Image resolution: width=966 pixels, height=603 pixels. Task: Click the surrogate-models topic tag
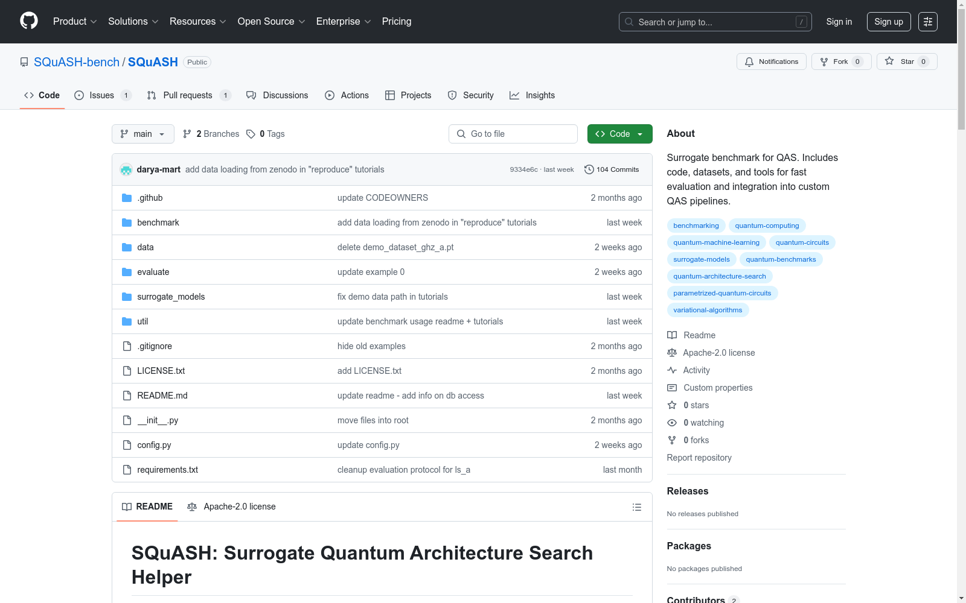point(702,259)
